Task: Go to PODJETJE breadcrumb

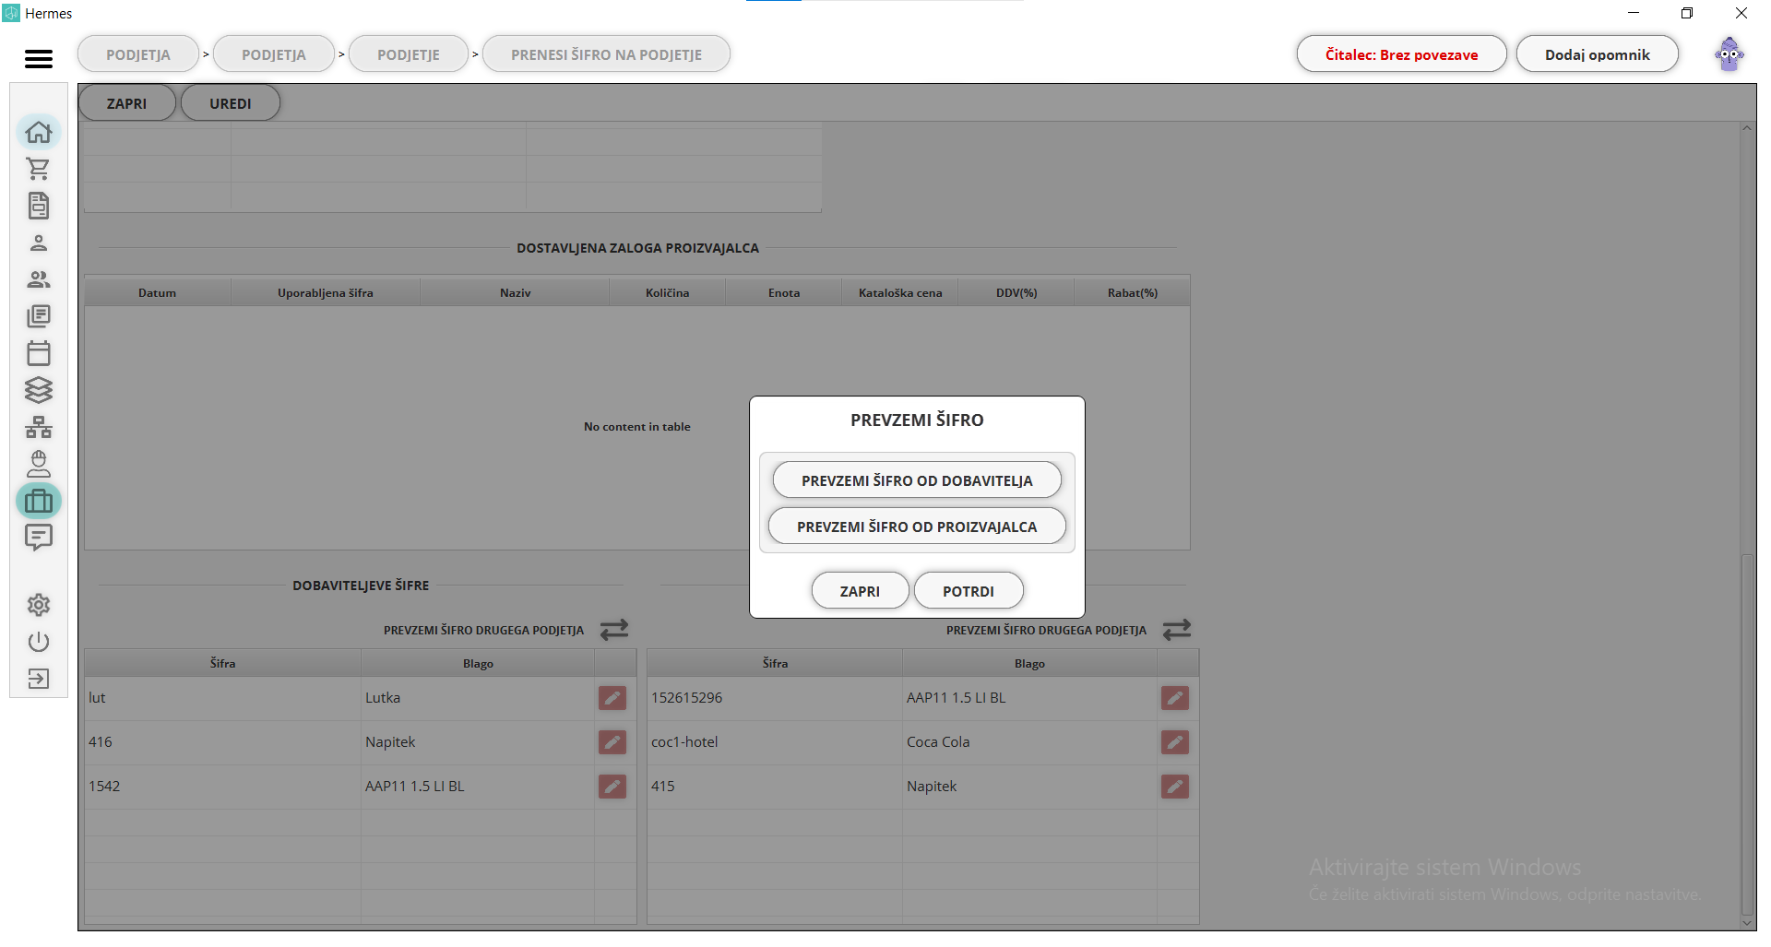Action: click(409, 54)
